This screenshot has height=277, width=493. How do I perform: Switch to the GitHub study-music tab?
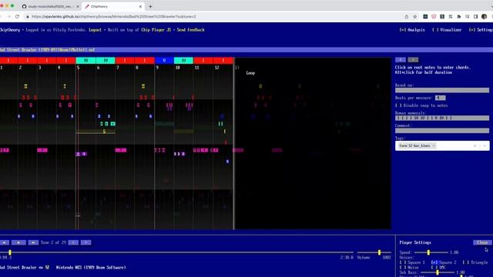tap(49, 6)
